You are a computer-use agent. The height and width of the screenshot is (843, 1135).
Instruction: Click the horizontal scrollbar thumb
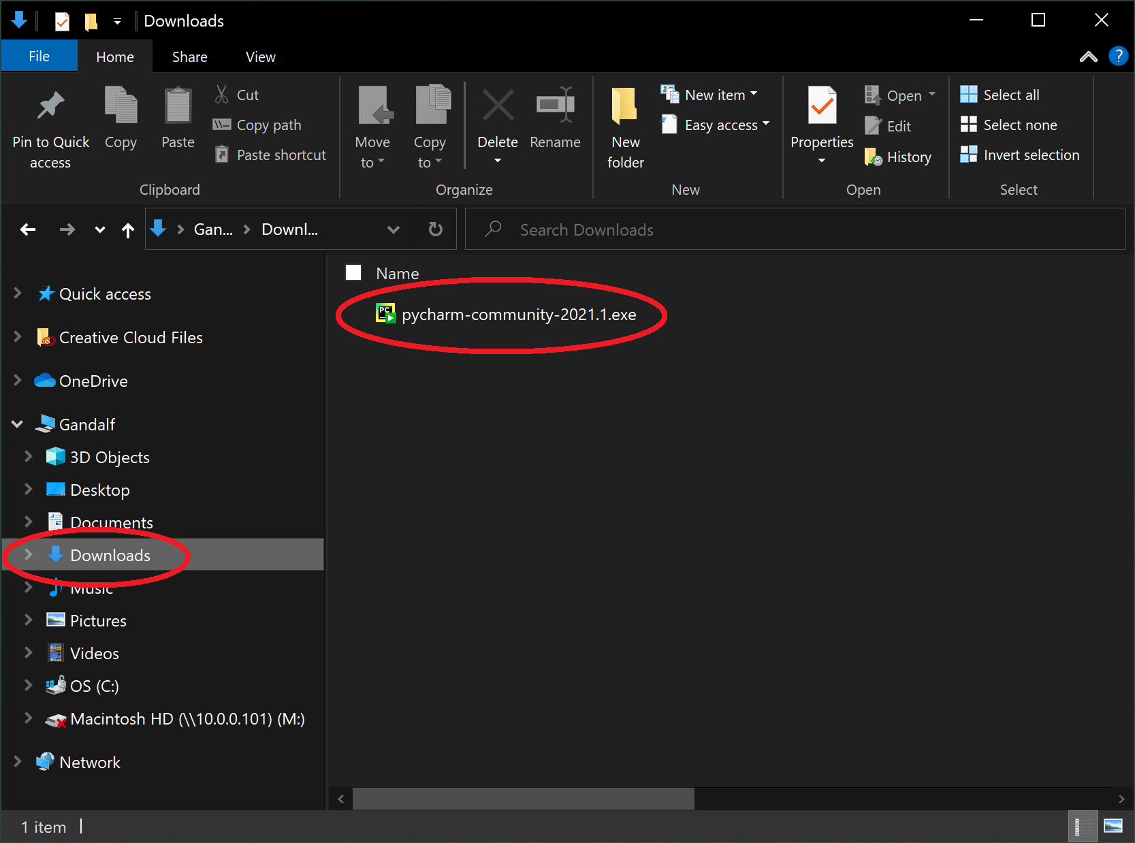pos(523,798)
